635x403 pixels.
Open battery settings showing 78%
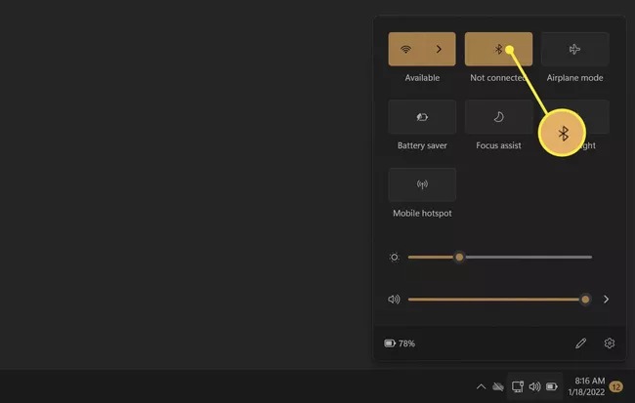tap(400, 343)
